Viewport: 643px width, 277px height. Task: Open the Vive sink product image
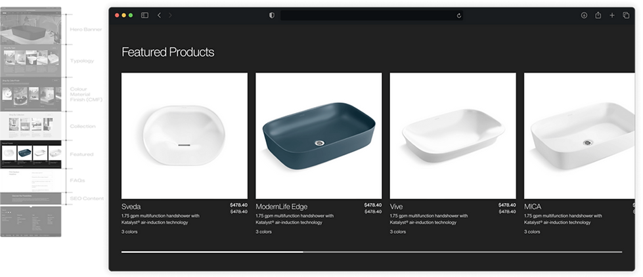[453, 136]
